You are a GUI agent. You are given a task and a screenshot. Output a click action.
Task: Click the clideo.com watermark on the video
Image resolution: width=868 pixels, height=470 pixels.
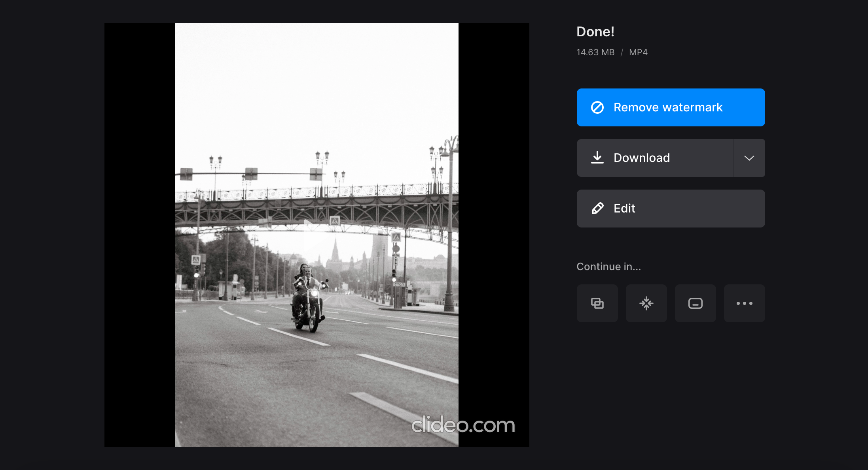[x=464, y=425]
